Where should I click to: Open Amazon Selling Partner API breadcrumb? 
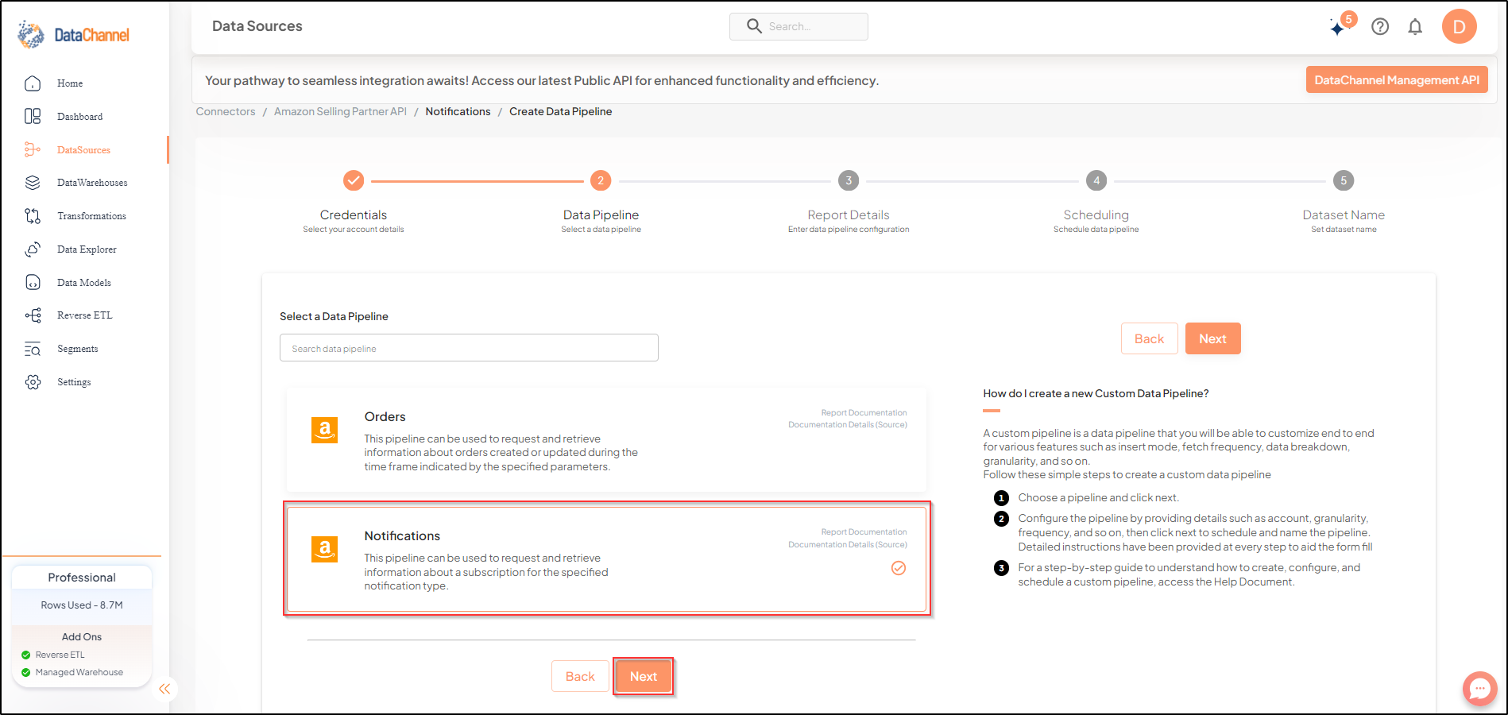[x=340, y=111]
